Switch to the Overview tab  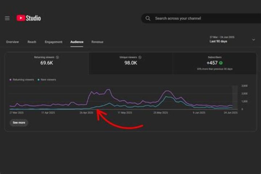[x=12, y=42]
